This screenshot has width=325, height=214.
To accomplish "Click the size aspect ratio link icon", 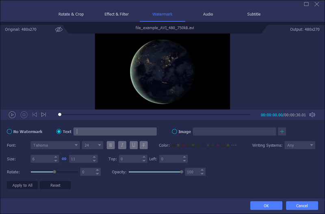I will coord(64,159).
